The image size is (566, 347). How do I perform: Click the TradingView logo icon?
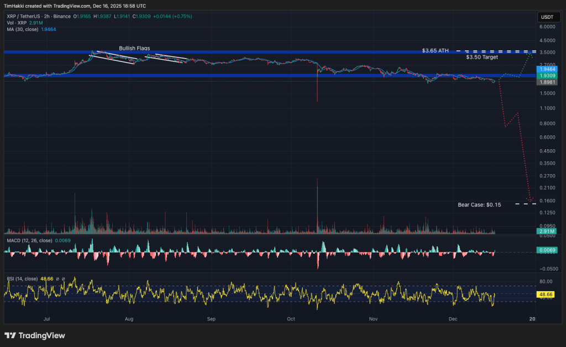(x=11, y=335)
